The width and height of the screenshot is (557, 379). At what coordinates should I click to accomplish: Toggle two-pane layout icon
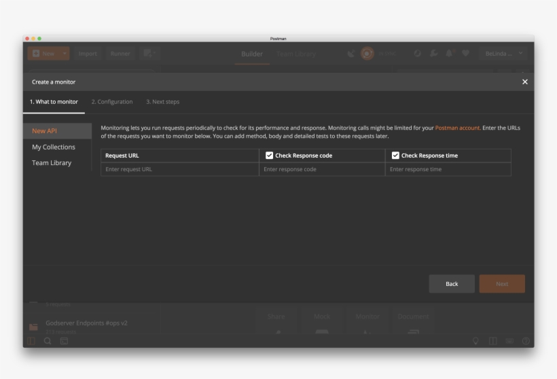(492, 341)
